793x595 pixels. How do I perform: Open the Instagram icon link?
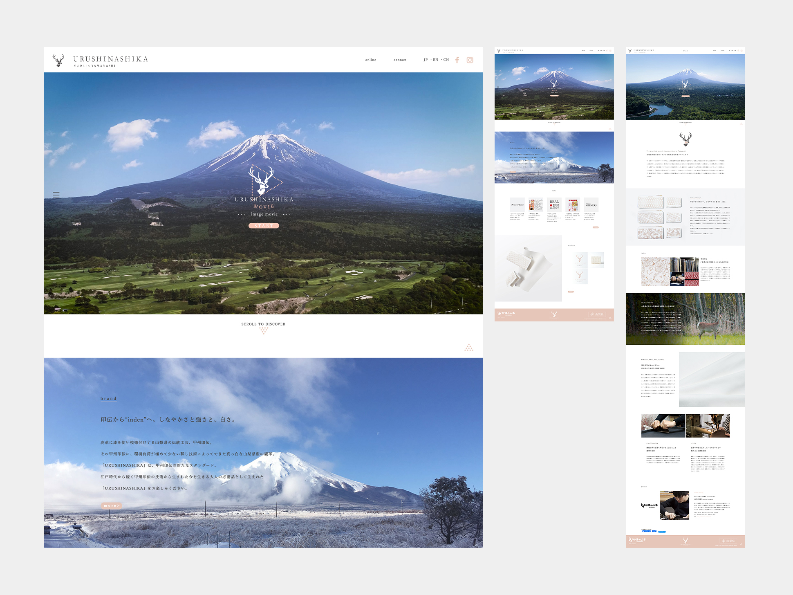470,60
